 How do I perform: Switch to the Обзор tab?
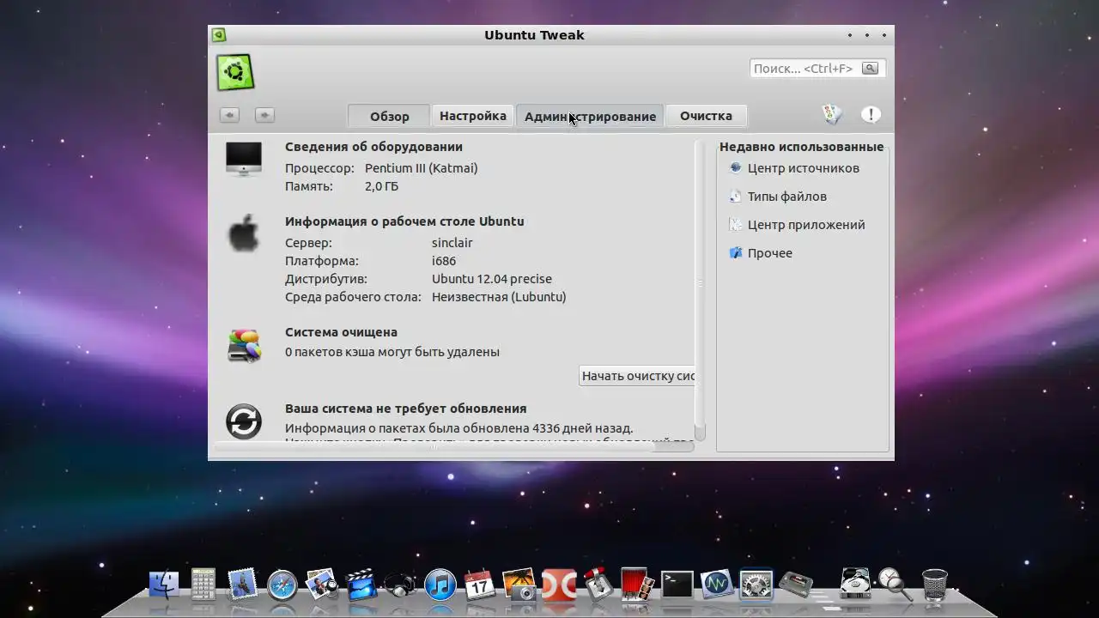pos(390,116)
